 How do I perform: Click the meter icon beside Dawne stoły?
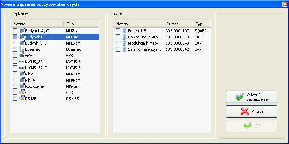125,37
